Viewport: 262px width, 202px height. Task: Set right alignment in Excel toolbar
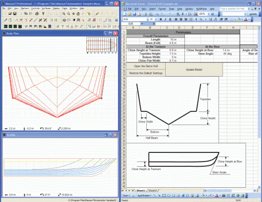[185, 20]
